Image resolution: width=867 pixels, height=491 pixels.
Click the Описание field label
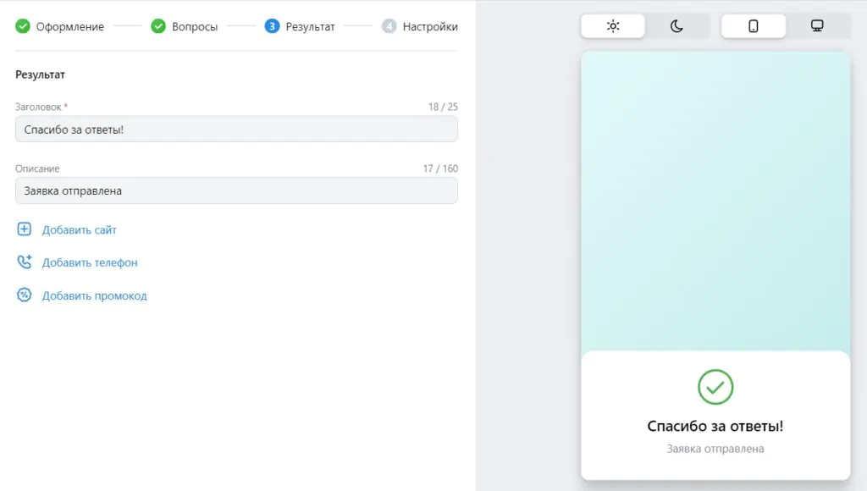click(37, 168)
